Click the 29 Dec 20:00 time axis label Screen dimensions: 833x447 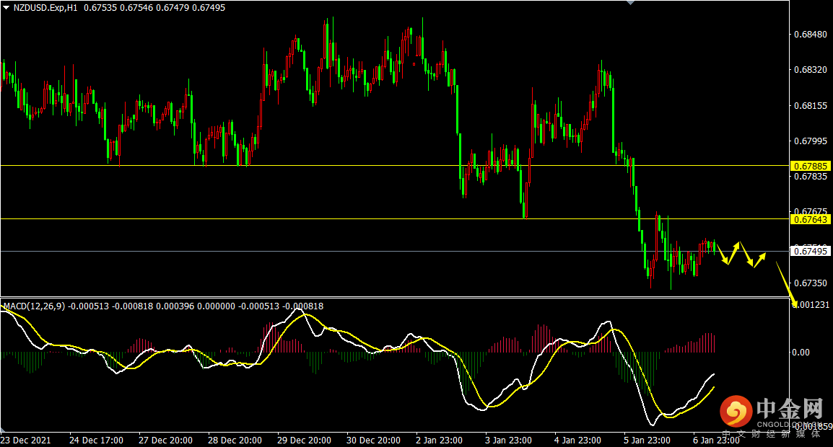click(x=304, y=440)
